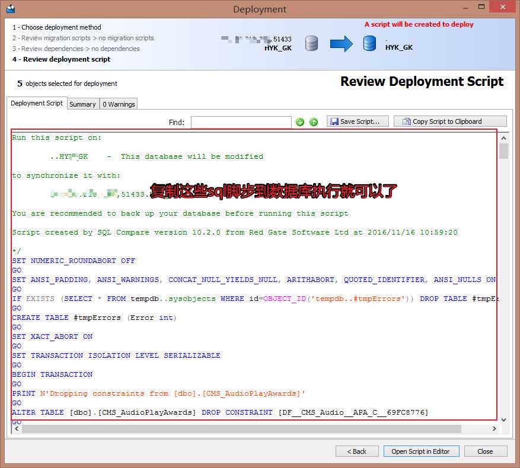Click the Save Script button
Image resolution: width=520 pixels, height=468 pixels.
(x=358, y=121)
